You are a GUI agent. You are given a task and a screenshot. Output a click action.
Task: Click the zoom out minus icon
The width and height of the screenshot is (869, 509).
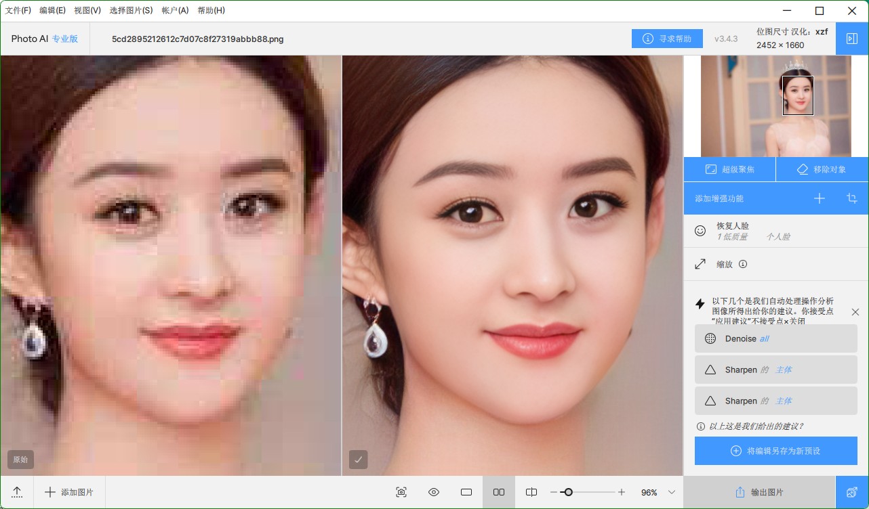[554, 492]
